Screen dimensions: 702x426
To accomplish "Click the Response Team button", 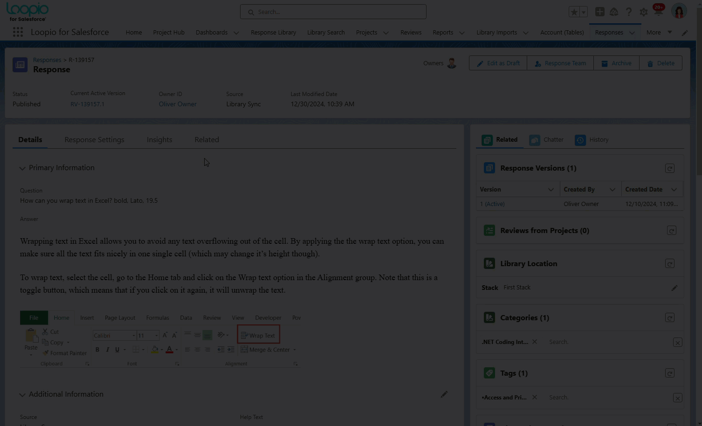I will 560,63.
